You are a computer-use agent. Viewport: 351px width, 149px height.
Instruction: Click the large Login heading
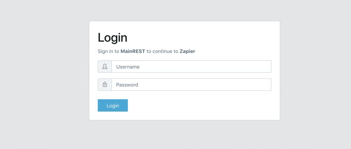[x=112, y=37]
